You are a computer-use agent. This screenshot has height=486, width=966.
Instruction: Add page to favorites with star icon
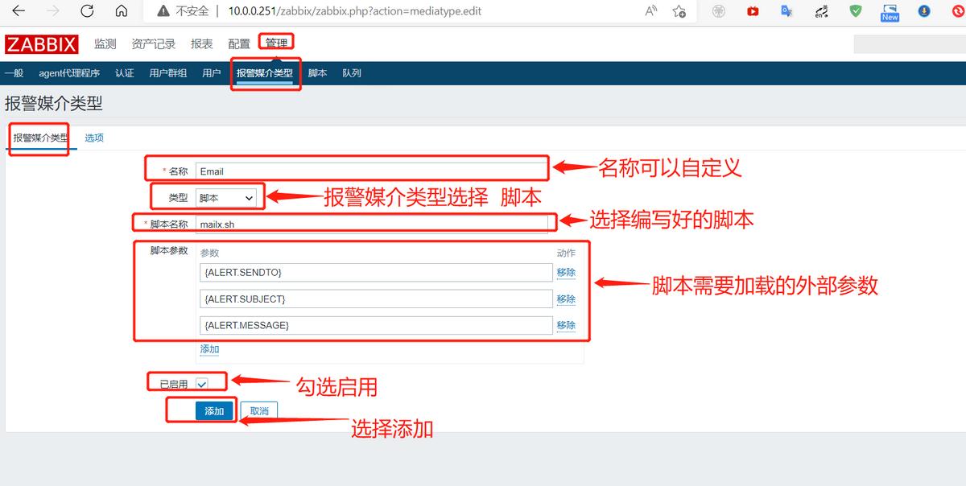[679, 12]
